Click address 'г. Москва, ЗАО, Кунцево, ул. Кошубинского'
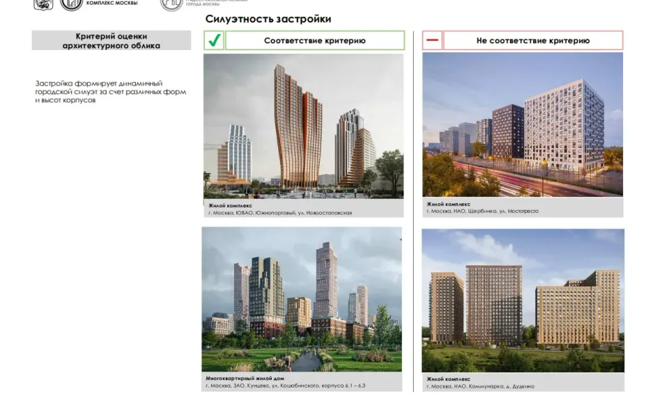This screenshot has width=669, height=414. click(x=286, y=386)
